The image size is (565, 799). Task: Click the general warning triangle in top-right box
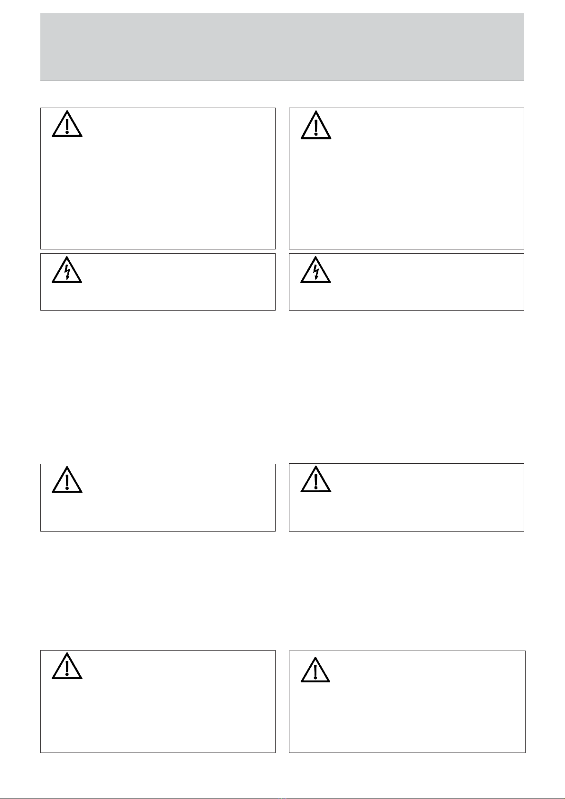[316, 125]
